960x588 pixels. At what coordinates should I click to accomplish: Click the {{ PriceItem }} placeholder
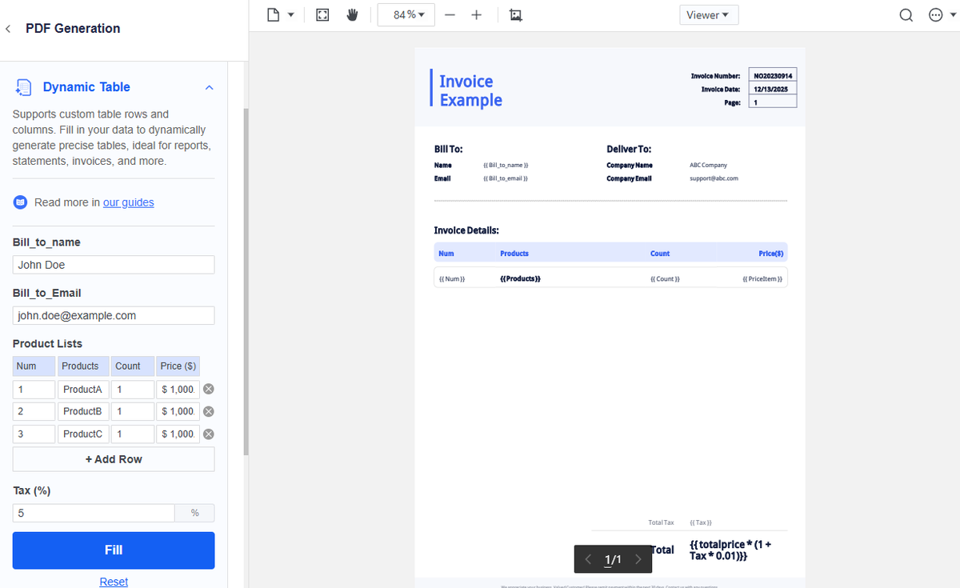click(762, 278)
